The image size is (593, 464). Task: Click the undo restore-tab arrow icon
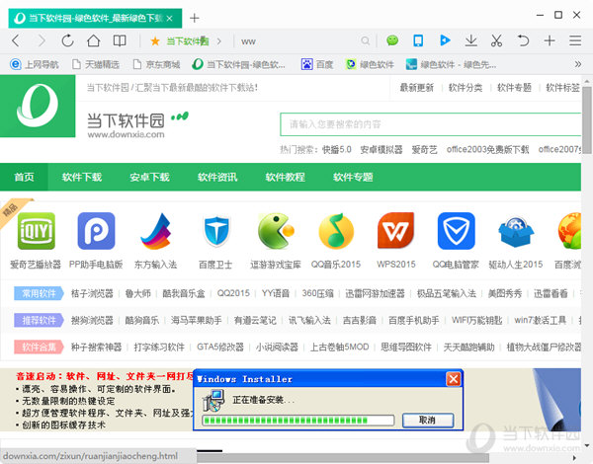[523, 40]
